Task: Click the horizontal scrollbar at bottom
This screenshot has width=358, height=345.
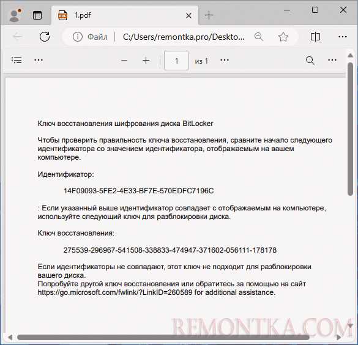Action: (x=163, y=337)
